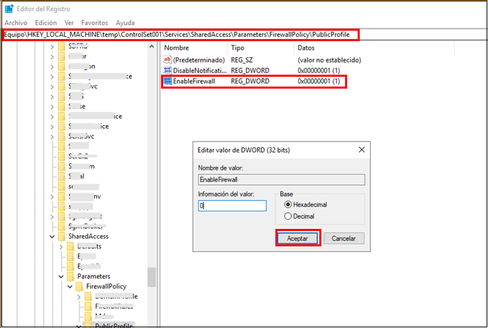Image resolution: width=488 pixels, height=328 pixels.
Task: Click the FirewallPolicy folder icon
Action: 79,286
